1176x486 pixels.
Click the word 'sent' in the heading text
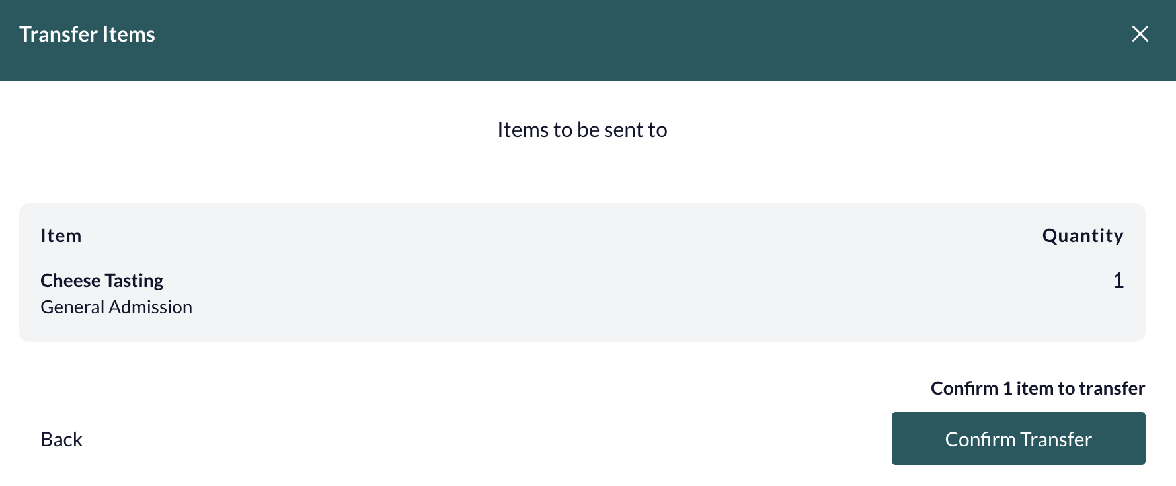pos(623,130)
